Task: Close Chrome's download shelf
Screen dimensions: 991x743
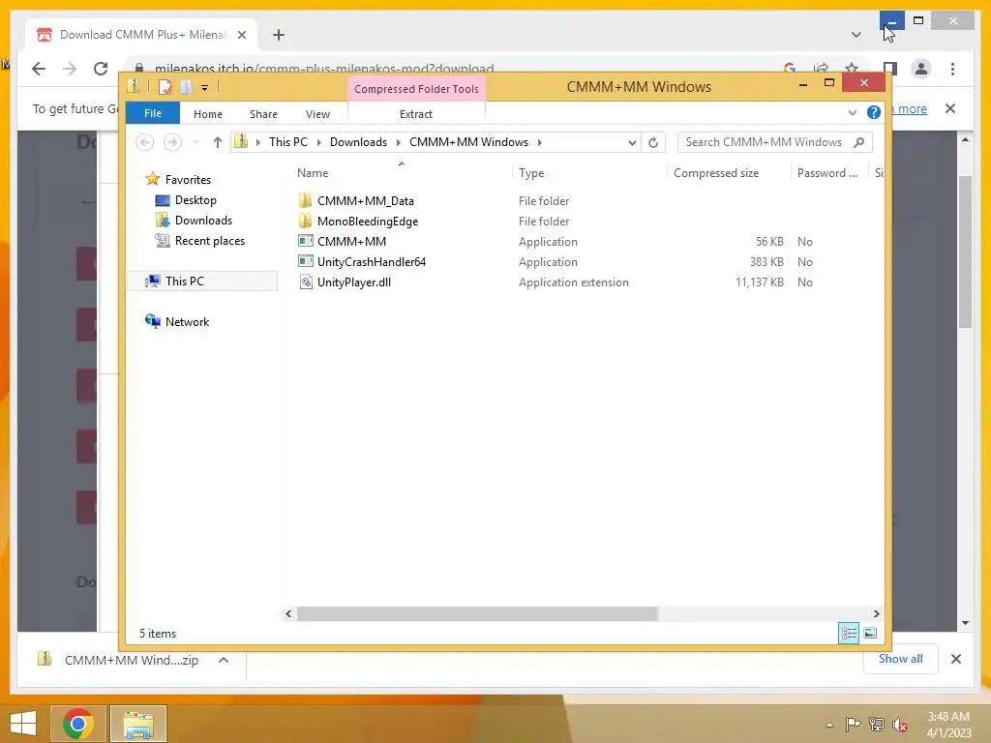Action: [956, 659]
